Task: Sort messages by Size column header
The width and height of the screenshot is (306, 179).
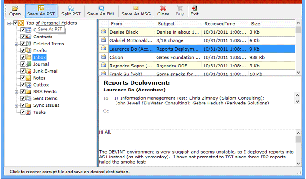Action: (272, 23)
